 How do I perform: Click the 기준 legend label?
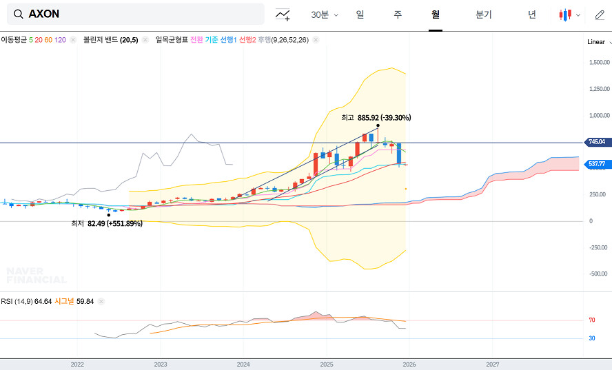(212, 40)
